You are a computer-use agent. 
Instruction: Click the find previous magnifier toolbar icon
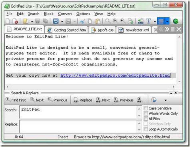(x=123, y=21)
